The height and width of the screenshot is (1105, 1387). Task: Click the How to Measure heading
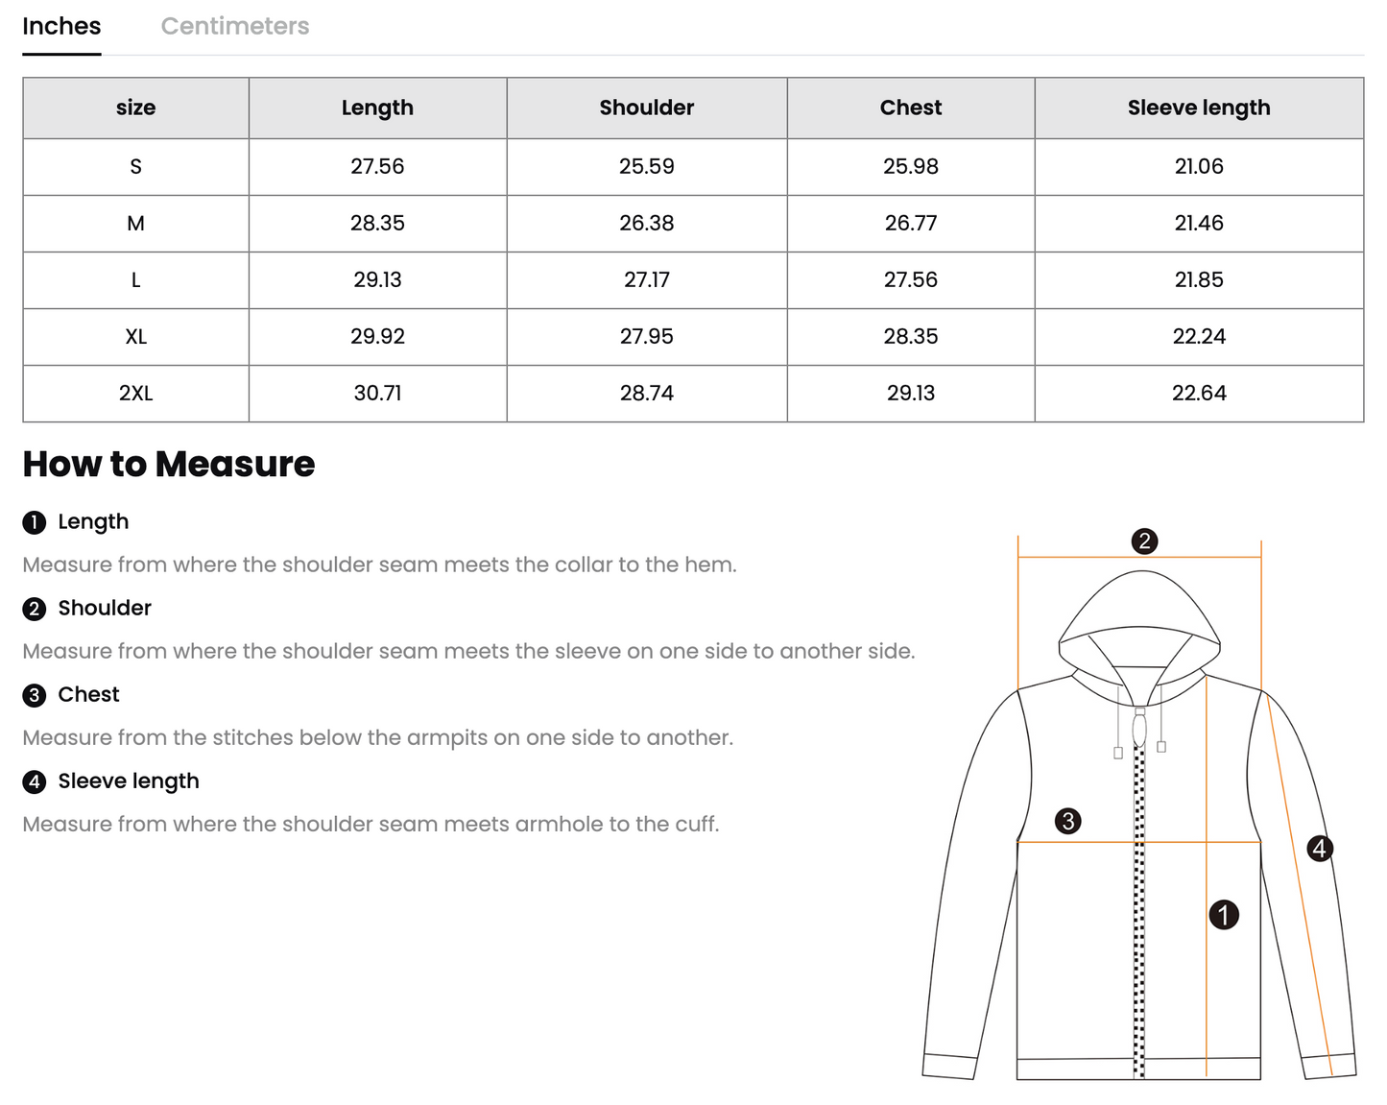[x=169, y=465]
